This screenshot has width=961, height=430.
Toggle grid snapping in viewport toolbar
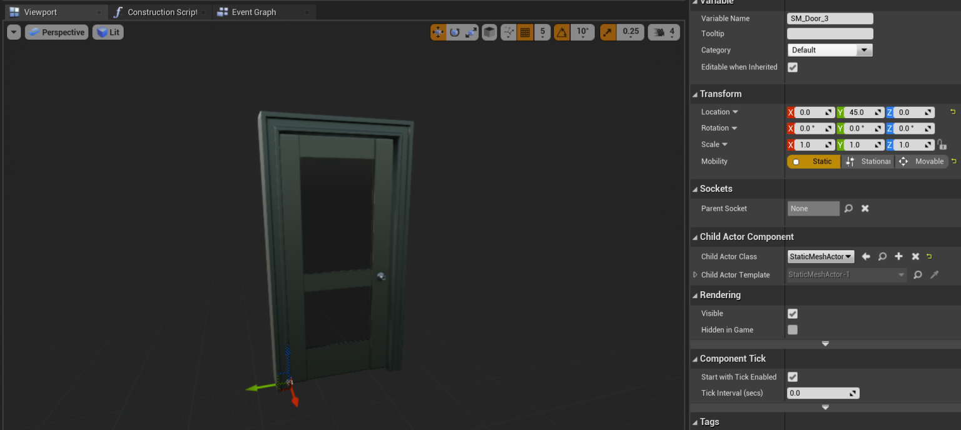point(526,32)
